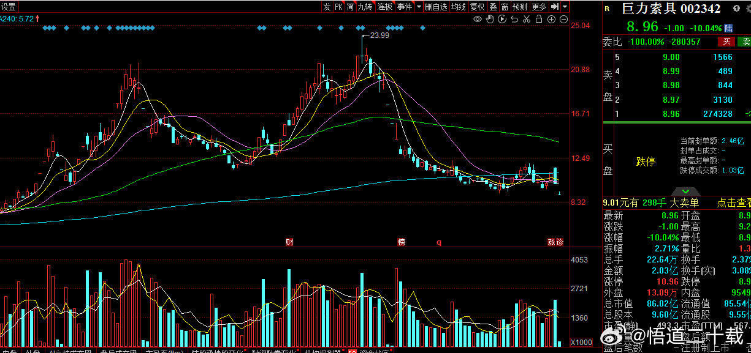Click the arrow-to-bar jump icon in toolbar
This screenshot has height=353, width=751.
(x=555, y=7)
